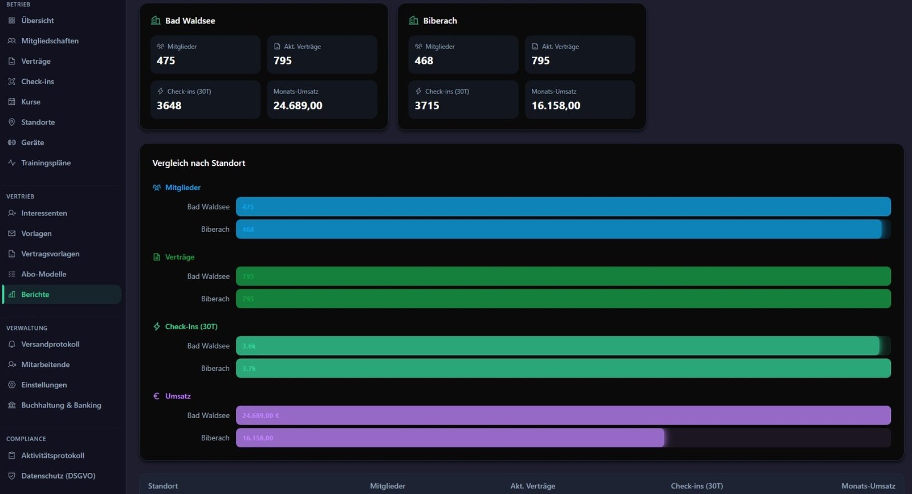
Task: Click the Vertragsvorlagen file icon
Action: (11, 254)
